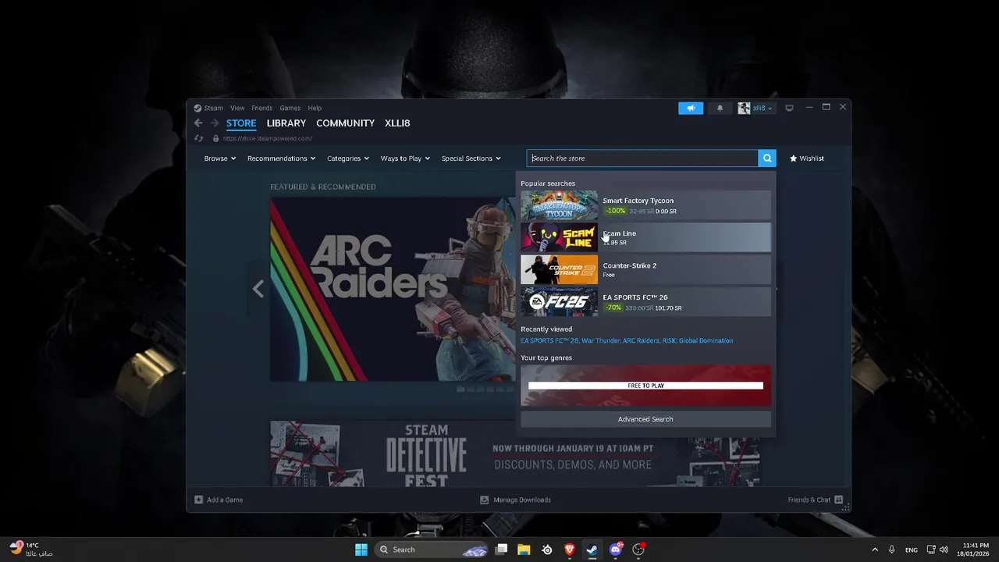Select the Scam Line search suggestion

tap(645, 237)
